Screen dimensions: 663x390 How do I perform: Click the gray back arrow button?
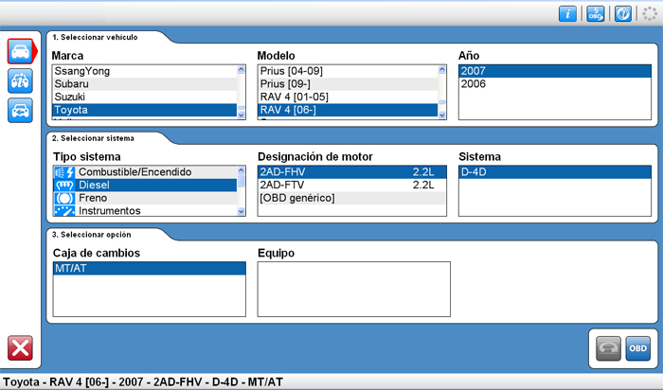click(x=608, y=348)
